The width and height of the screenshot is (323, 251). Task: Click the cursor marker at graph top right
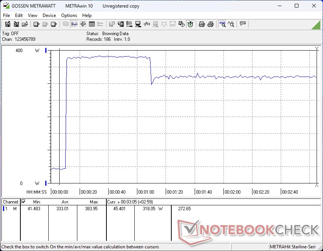317,49
